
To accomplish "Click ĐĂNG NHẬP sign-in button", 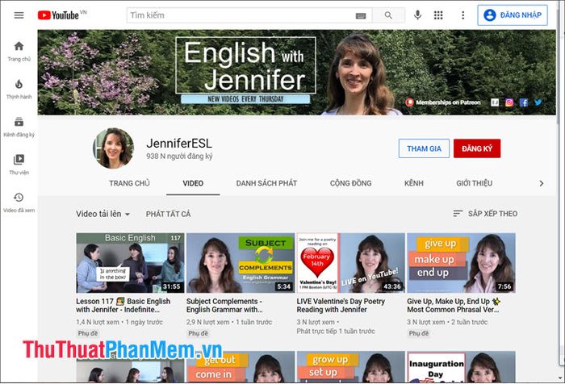I will click(x=513, y=15).
